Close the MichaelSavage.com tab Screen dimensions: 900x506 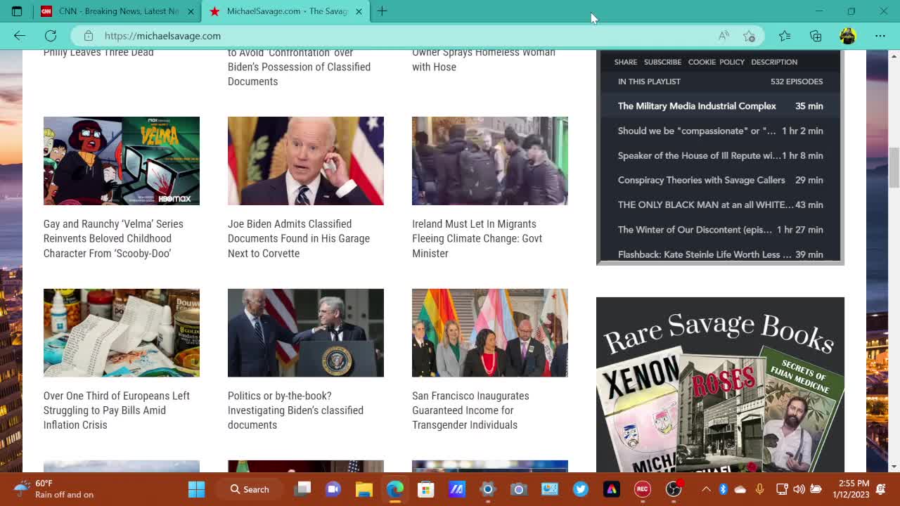(359, 11)
